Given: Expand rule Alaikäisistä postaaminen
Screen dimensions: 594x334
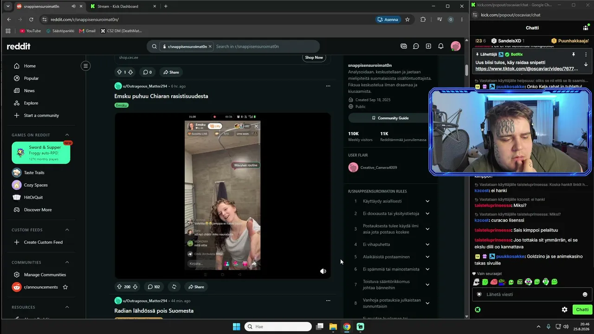Looking at the screenshot, I should coord(427,257).
